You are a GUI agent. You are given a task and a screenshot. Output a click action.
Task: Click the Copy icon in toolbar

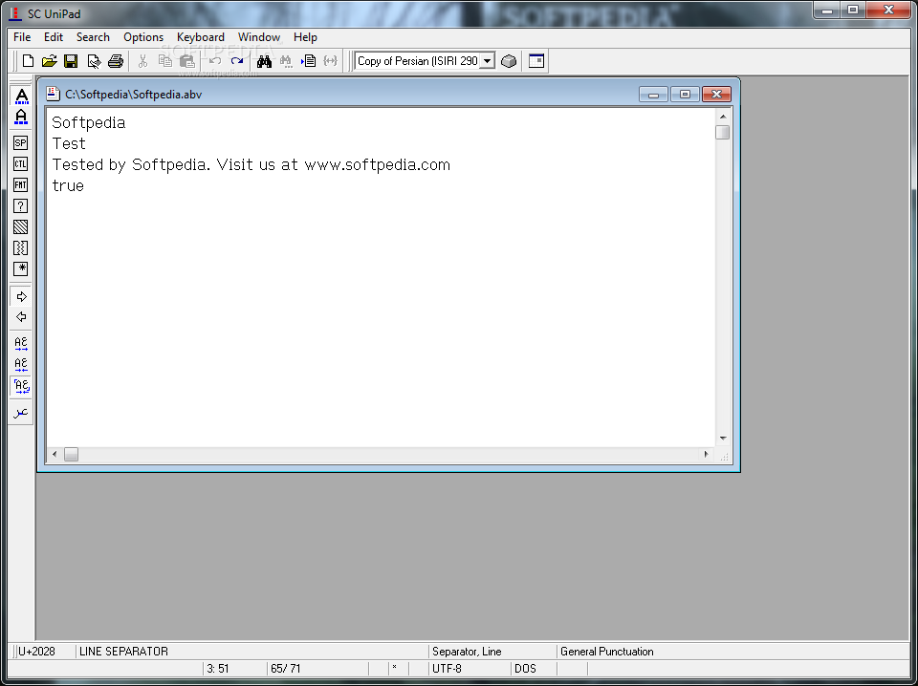(165, 61)
